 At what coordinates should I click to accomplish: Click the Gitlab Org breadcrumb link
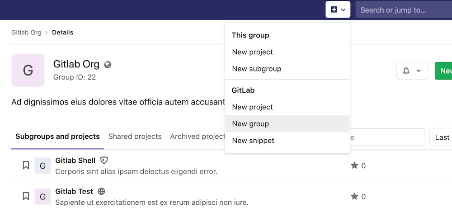coord(26,33)
